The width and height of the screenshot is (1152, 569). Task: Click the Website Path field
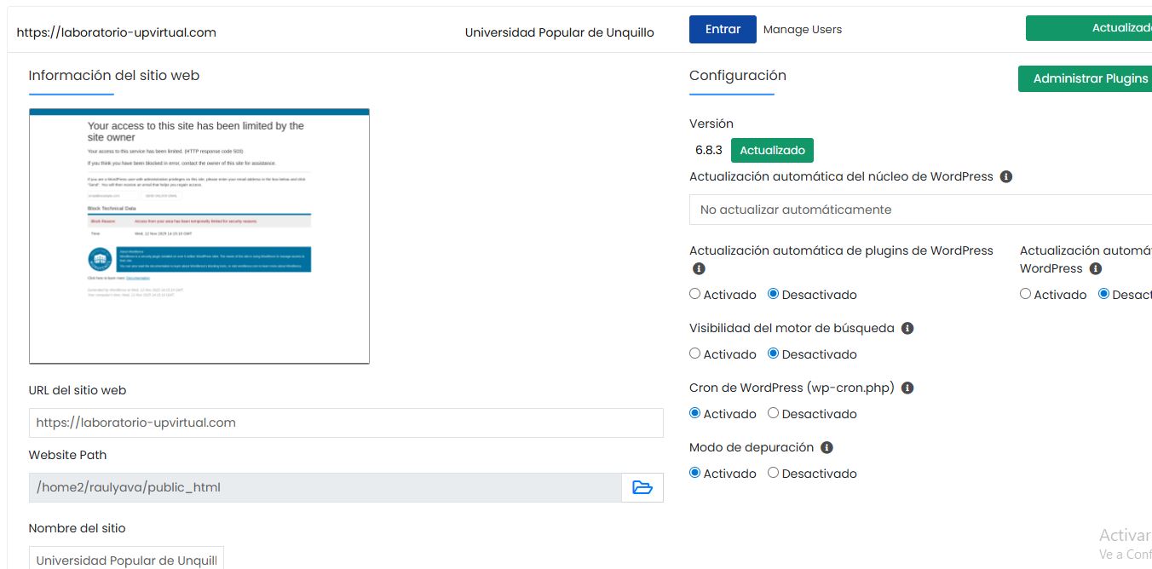(325, 488)
